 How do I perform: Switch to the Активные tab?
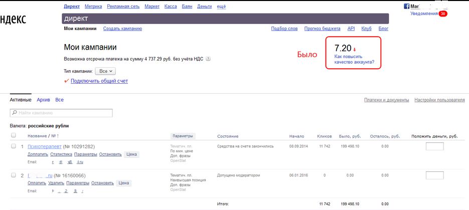(21, 100)
